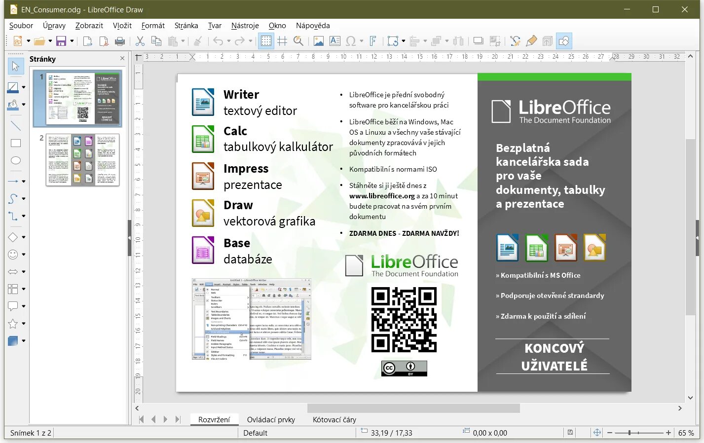704x443 pixels.
Task: Open the Formát menu
Action: pos(153,26)
